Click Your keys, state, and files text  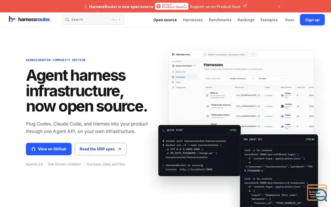pyautogui.click(x=106, y=164)
